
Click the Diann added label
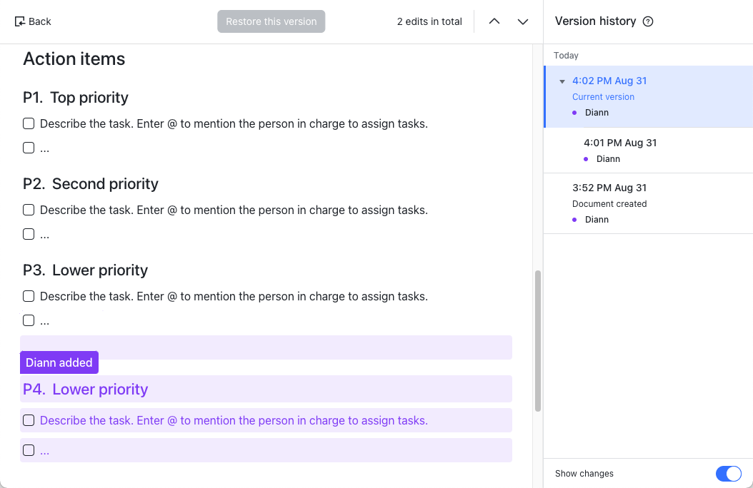tap(59, 362)
